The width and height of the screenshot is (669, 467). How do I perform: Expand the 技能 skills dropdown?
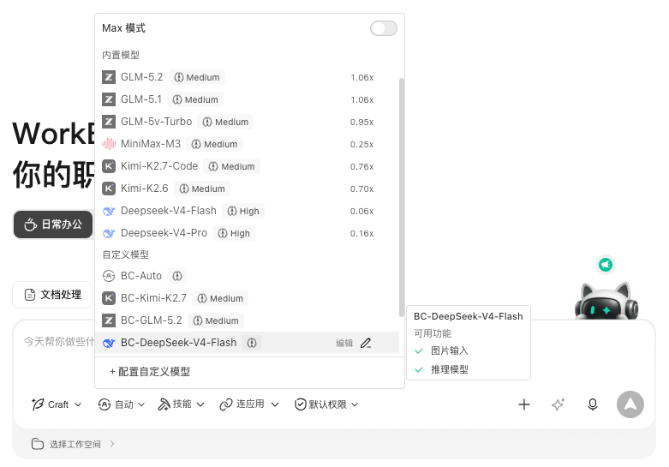pyautogui.click(x=182, y=404)
